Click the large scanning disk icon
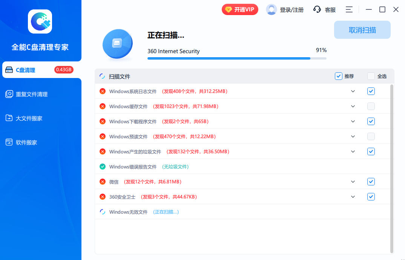 pos(117,44)
